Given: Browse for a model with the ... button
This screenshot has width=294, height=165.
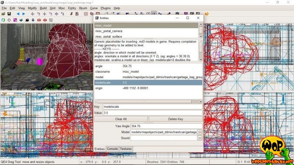Looking at the screenshot, I should click(200, 132).
